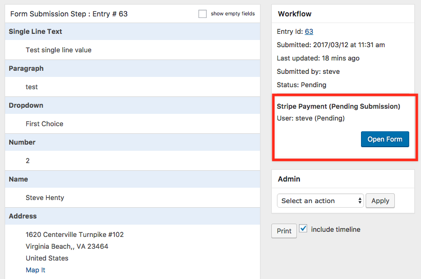Click the Steve Henty name value
Viewport: 421px width, 279px height.
pos(45,197)
